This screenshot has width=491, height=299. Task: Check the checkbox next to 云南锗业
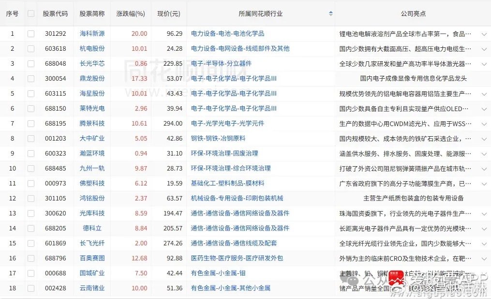pyautogui.click(x=30, y=288)
